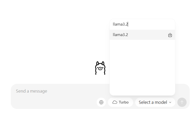Toggle Turbo mode on

[121, 102]
